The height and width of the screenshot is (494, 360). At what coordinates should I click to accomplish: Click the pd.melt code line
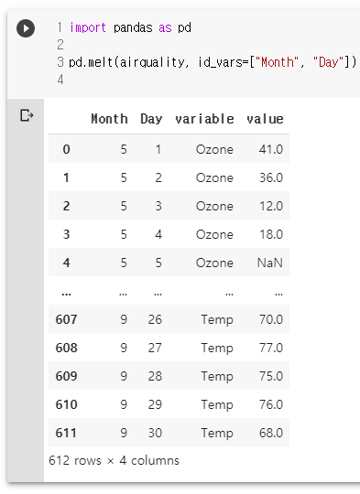click(x=213, y=62)
